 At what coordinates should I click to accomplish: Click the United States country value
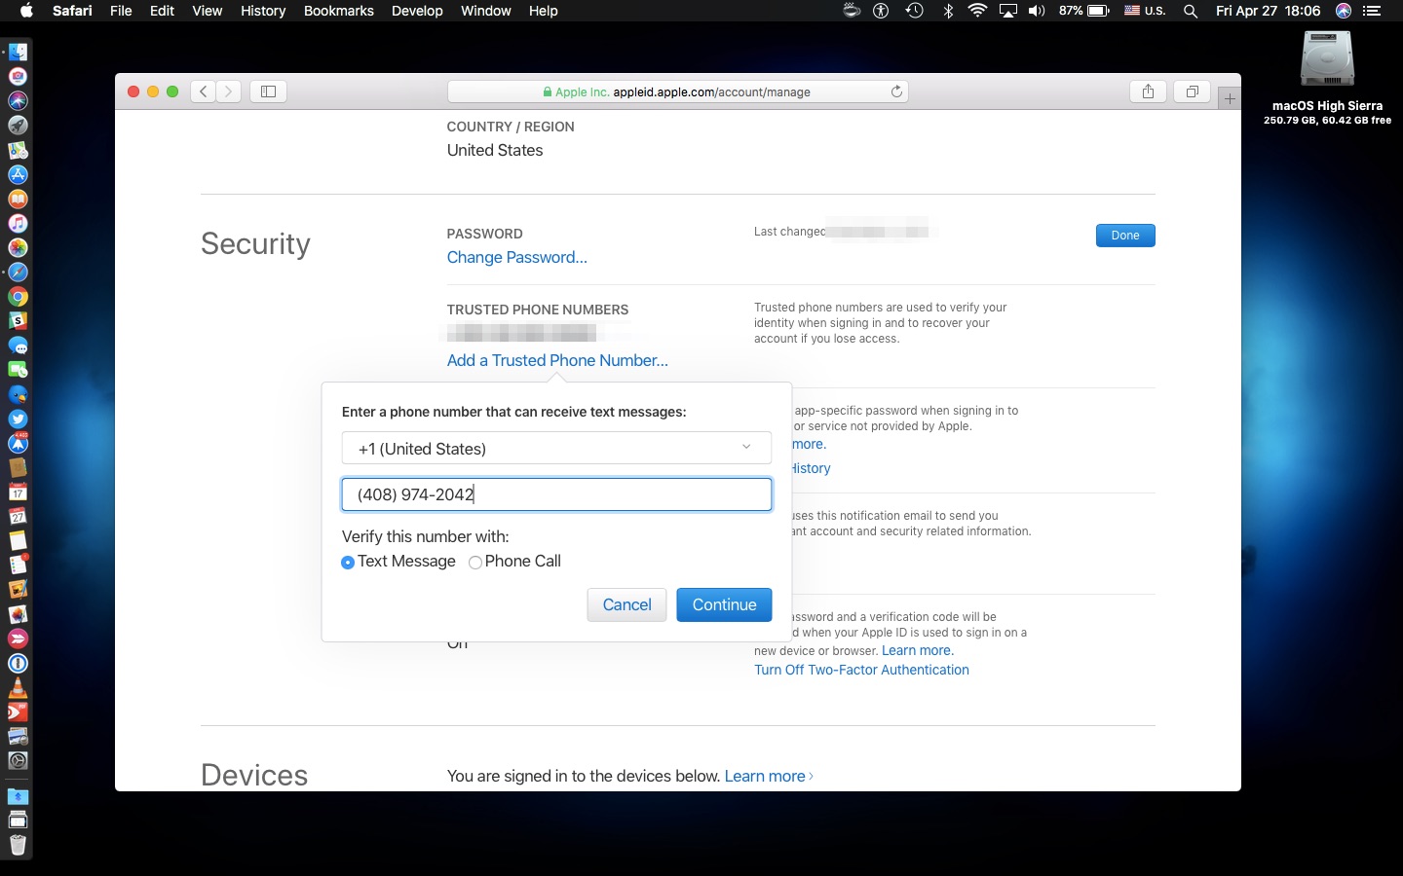pyautogui.click(x=495, y=150)
